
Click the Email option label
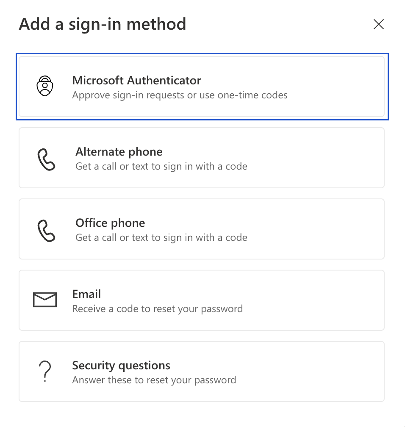86,293
